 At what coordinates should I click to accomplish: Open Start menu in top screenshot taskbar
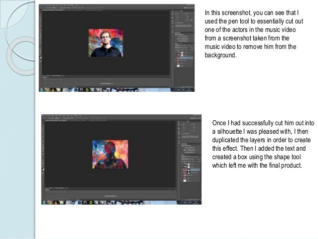coord(41,89)
